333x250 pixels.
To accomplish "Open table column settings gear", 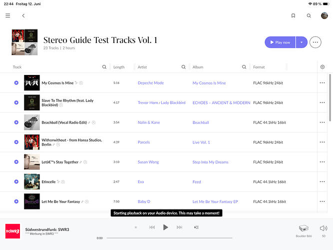I will (323, 67).
